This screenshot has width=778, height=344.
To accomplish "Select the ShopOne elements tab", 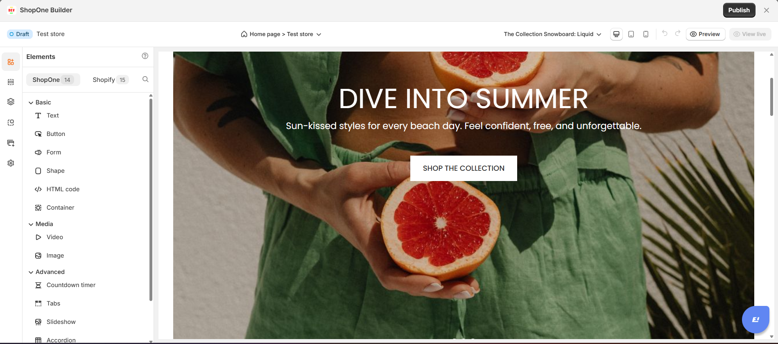I will pyautogui.click(x=53, y=80).
